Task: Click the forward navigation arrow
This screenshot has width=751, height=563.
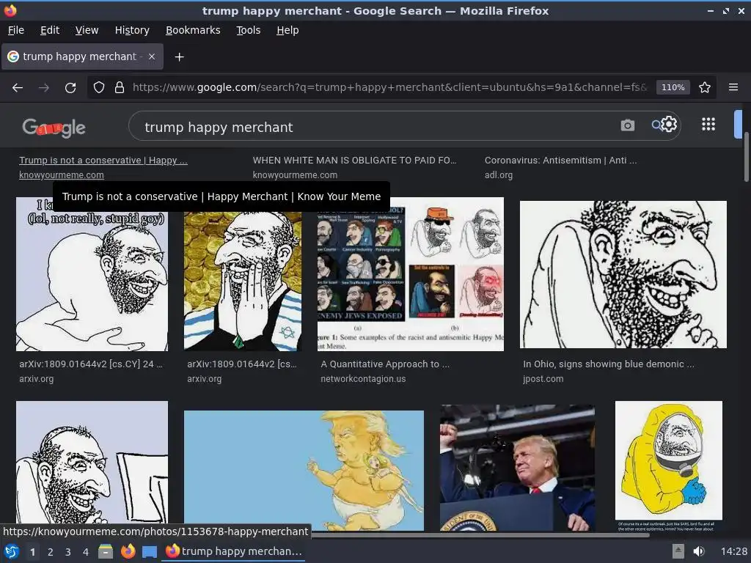Action: (x=43, y=88)
